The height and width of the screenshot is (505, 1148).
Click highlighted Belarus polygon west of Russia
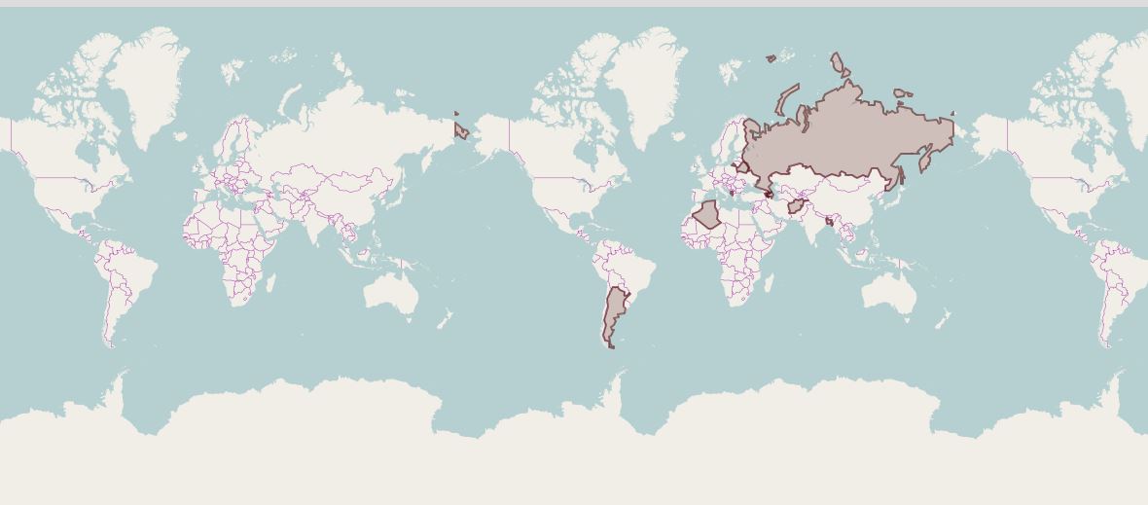(x=742, y=166)
